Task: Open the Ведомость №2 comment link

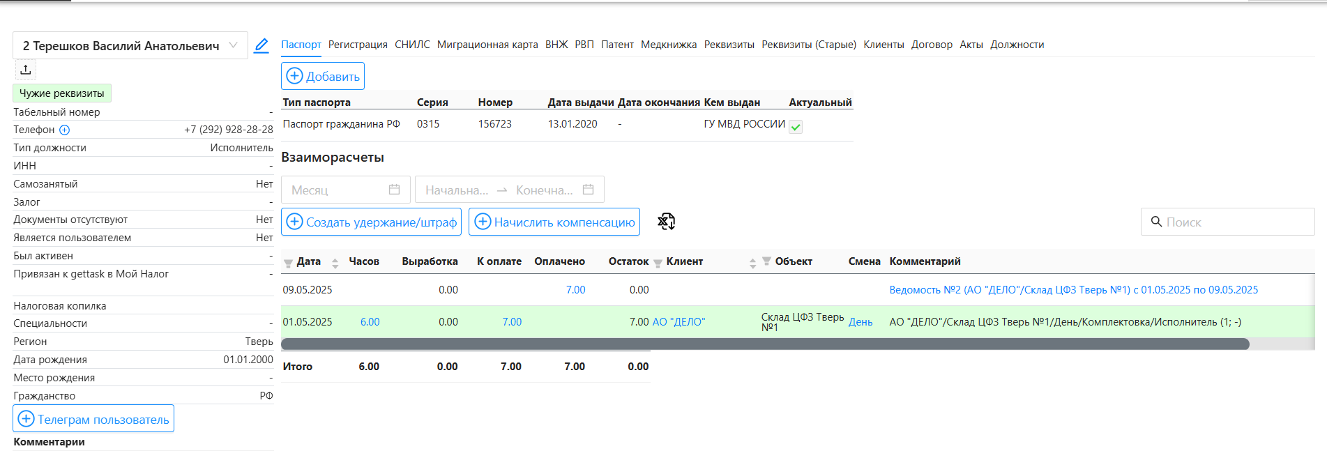Action: (x=1073, y=290)
